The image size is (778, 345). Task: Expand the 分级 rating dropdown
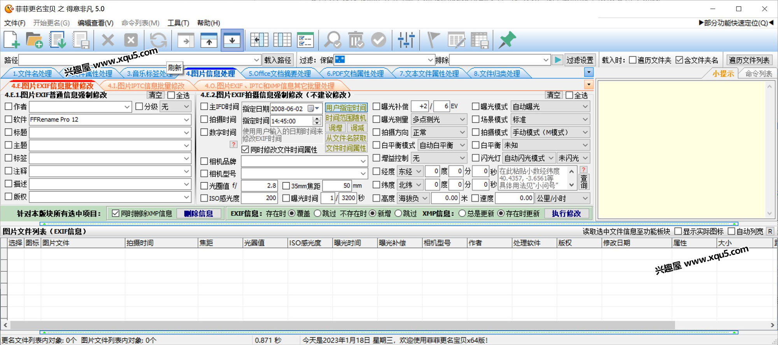pos(186,107)
